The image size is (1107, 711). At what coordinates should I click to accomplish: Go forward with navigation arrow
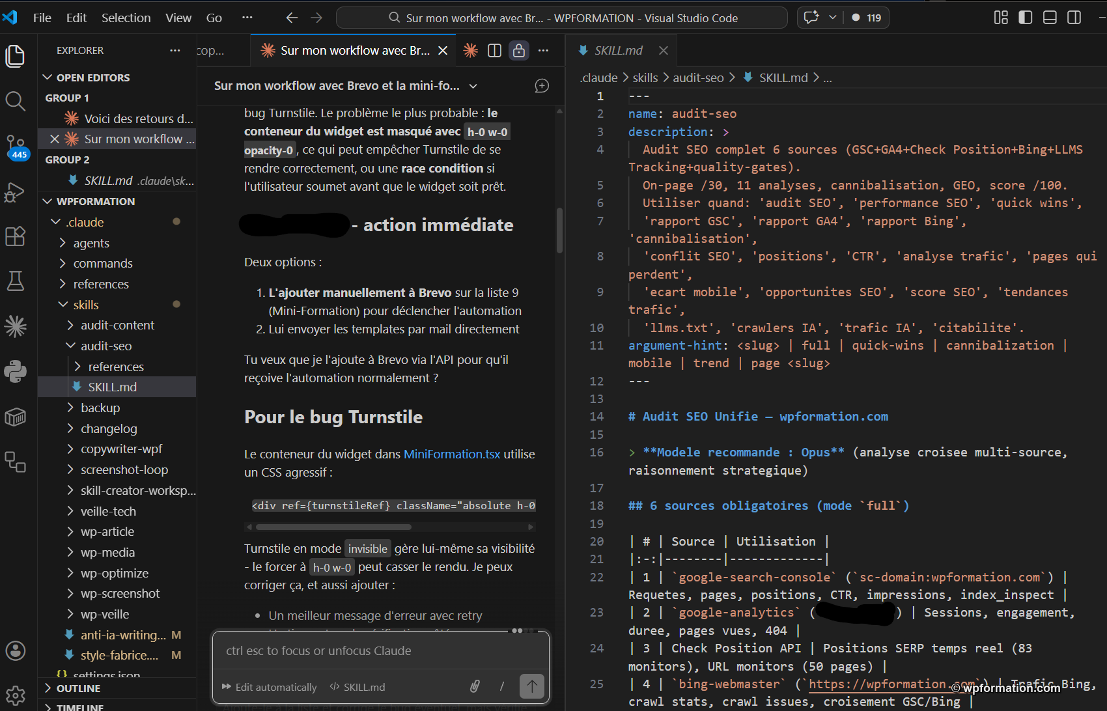pyautogui.click(x=316, y=18)
